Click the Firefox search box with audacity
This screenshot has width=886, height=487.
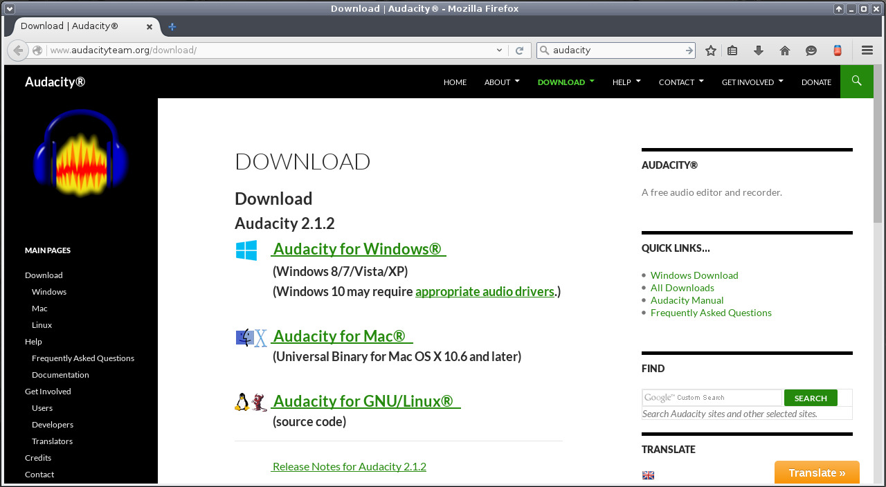tap(617, 50)
